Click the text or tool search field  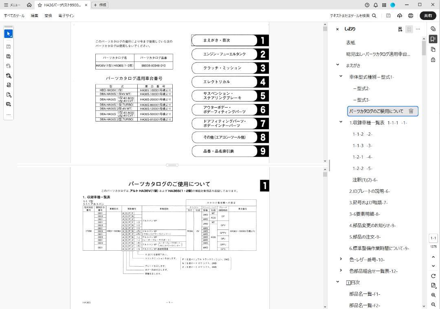[x=353, y=16]
